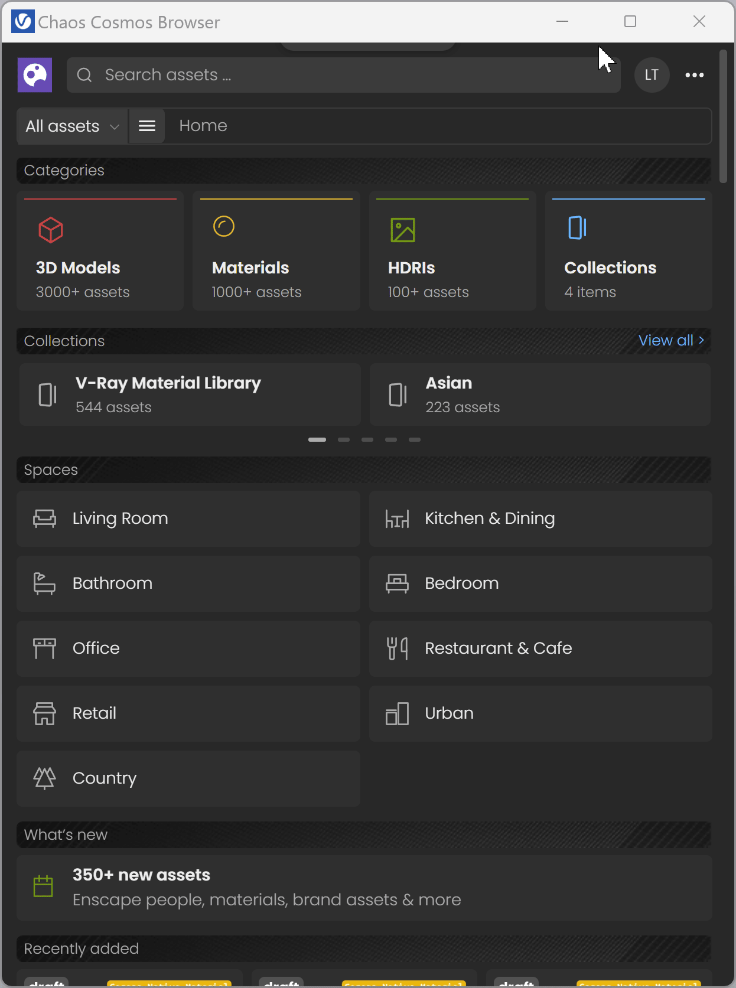Open the Office space
This screenshot has height=988, width=736.
click(x=188, y=648)
